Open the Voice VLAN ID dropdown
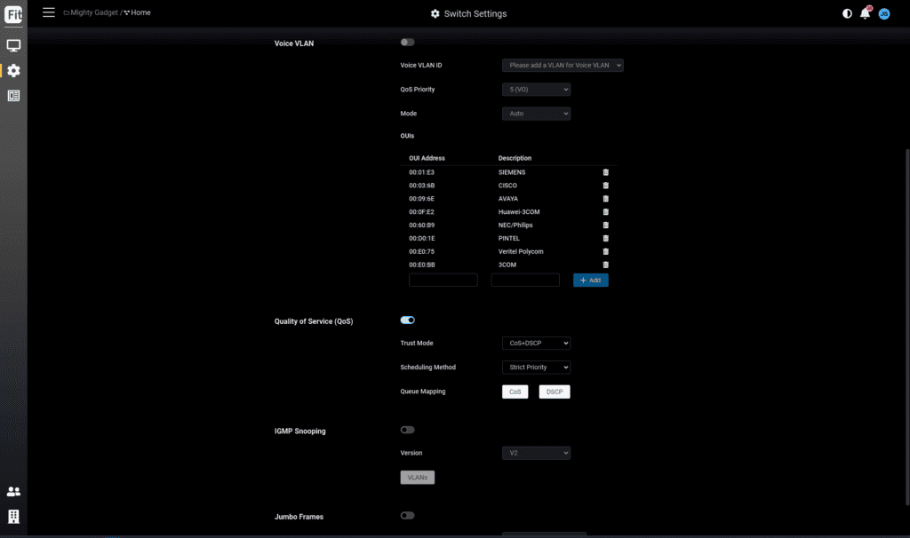The height and width of the screenshot is (538, 910). pyautogui.click(x=563, y=66)
